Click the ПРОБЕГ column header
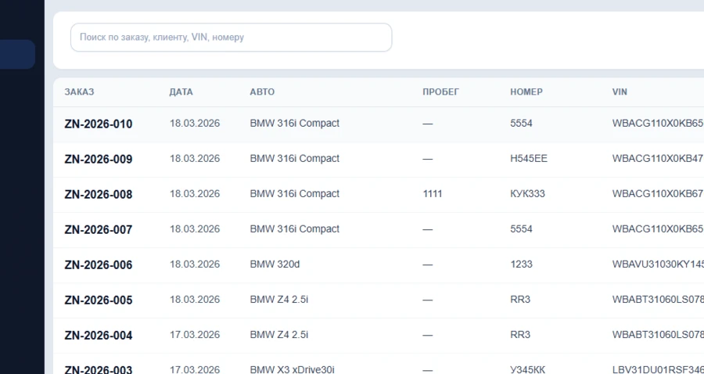704x374 pixels. point(440,92)
